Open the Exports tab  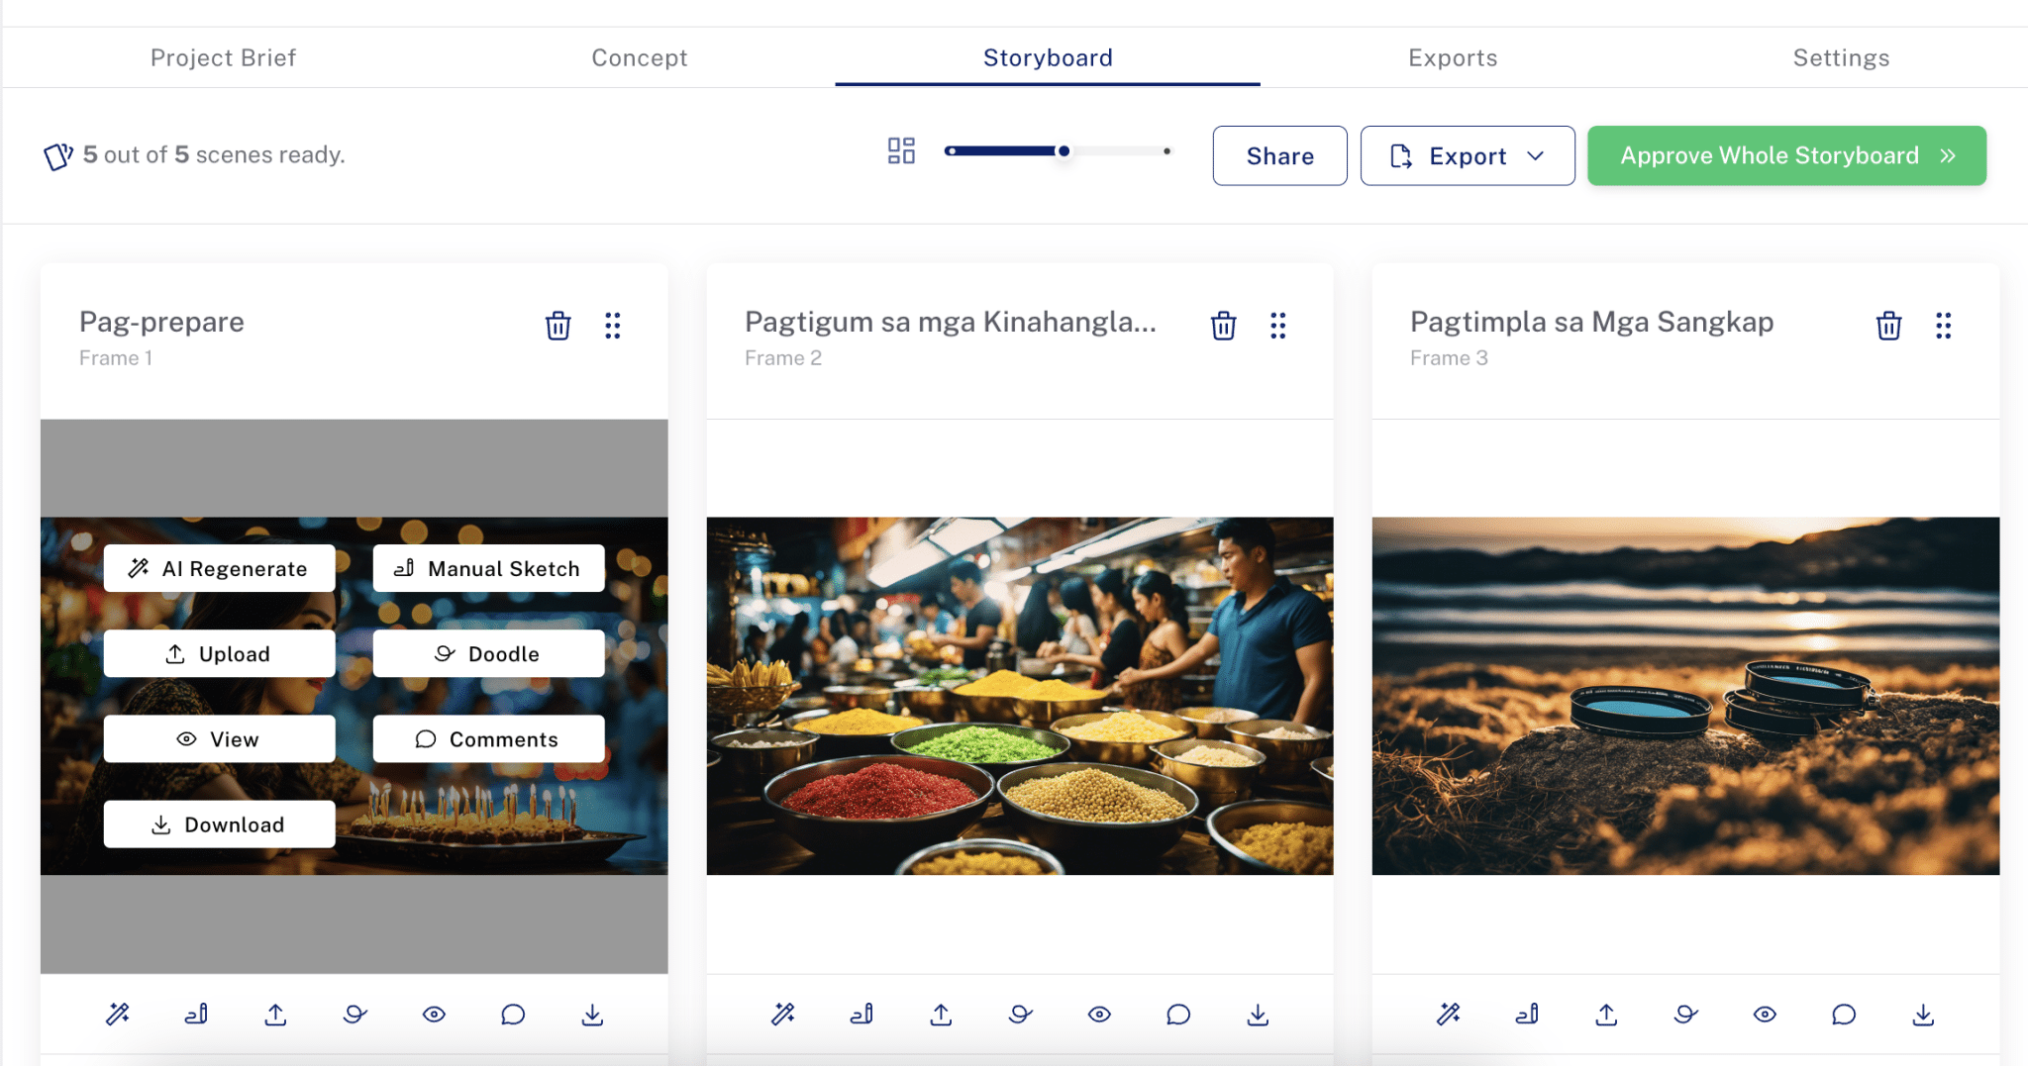(x=1452, y=57)
